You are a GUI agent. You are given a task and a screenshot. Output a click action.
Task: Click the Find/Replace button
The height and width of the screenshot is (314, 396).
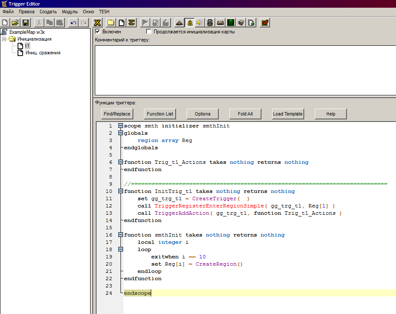click(x=117, y=114)
